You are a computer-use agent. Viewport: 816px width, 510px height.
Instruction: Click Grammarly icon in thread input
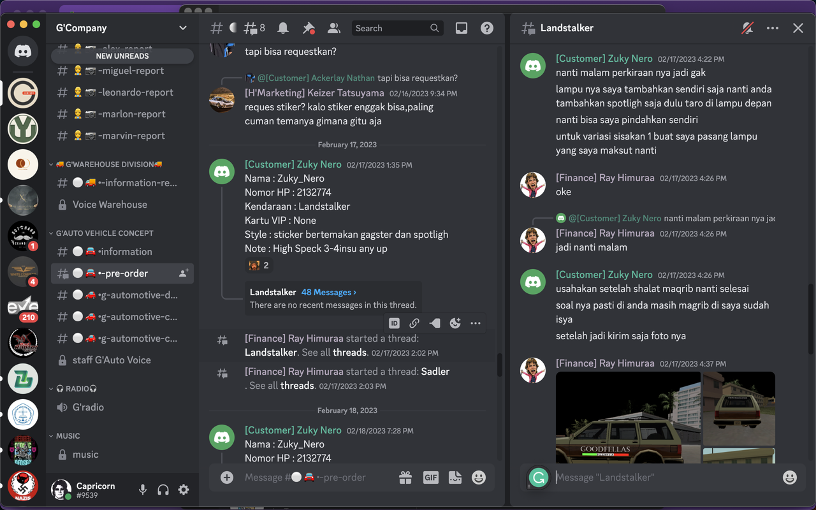(539, 477)
